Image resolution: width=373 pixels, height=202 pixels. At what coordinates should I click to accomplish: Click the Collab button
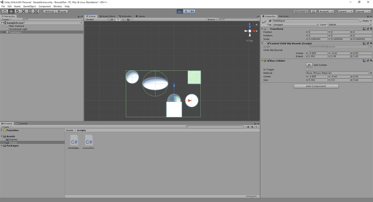301,11
